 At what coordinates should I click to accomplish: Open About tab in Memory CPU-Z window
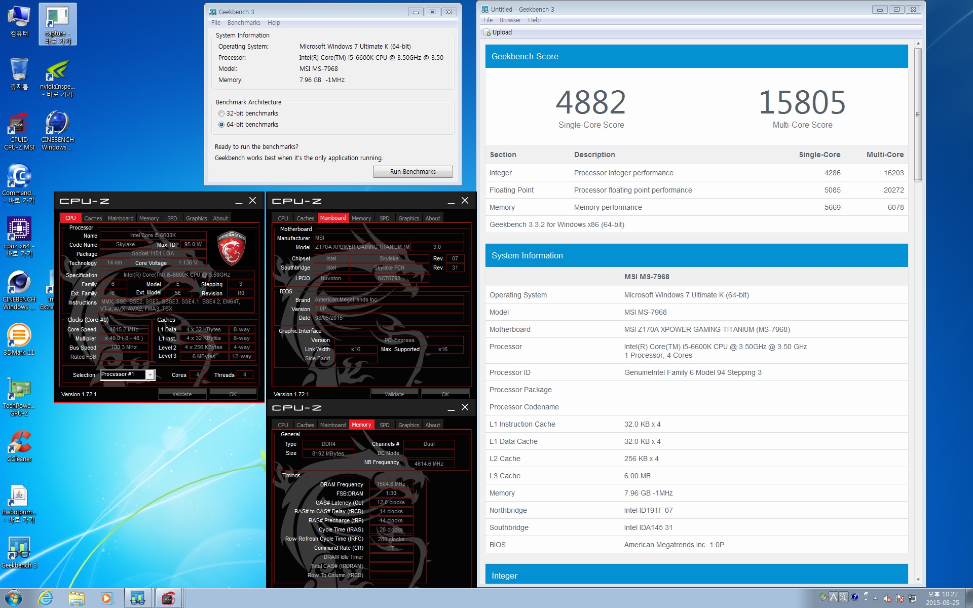433,425
